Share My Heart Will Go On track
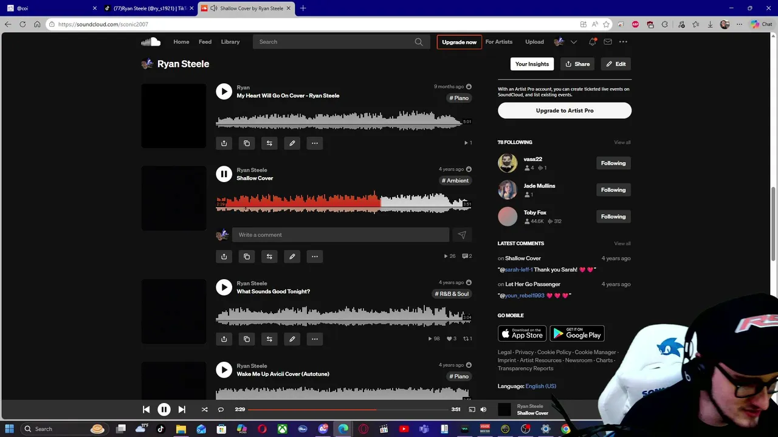 224,143
